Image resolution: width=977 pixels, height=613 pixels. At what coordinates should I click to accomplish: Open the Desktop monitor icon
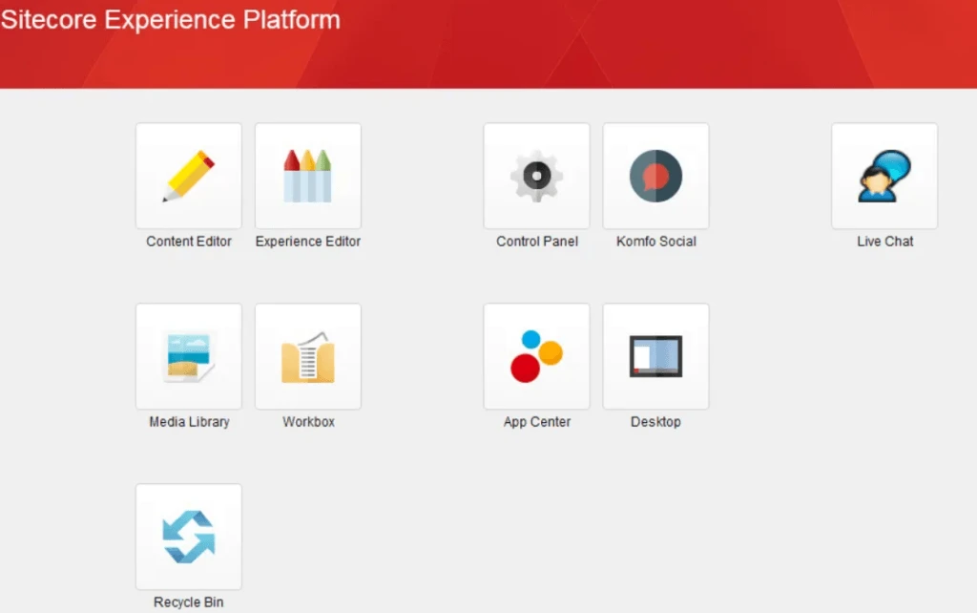(x=655, y=357)
